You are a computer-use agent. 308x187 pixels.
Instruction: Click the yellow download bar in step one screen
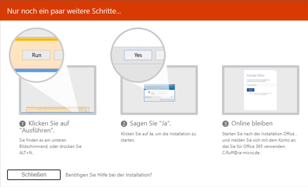click(58, 109)
